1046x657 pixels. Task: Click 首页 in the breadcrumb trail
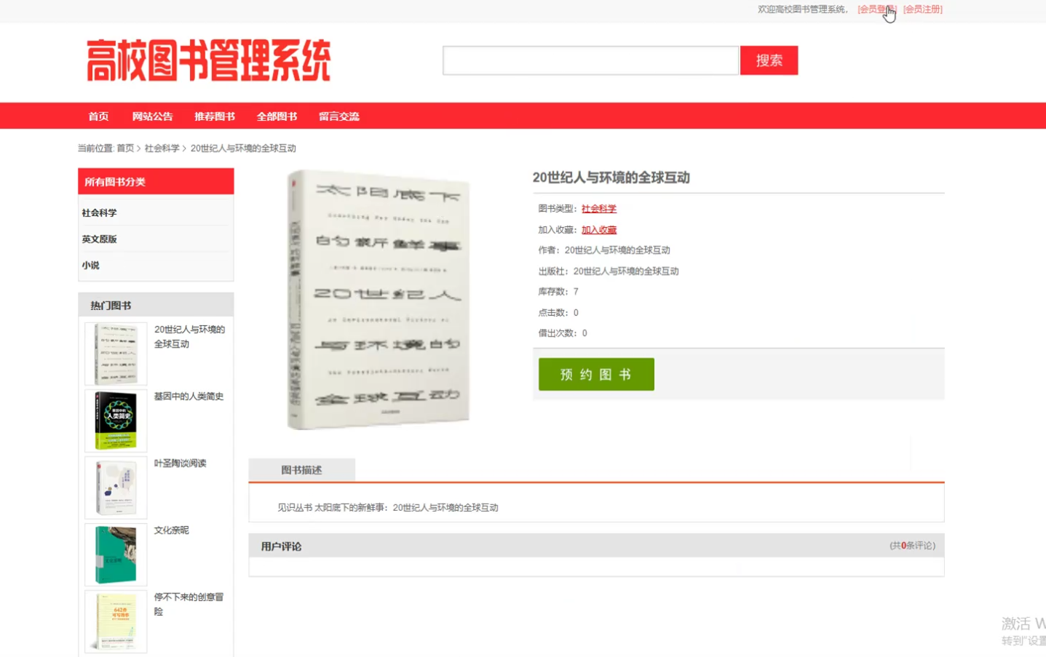(125, 148)
